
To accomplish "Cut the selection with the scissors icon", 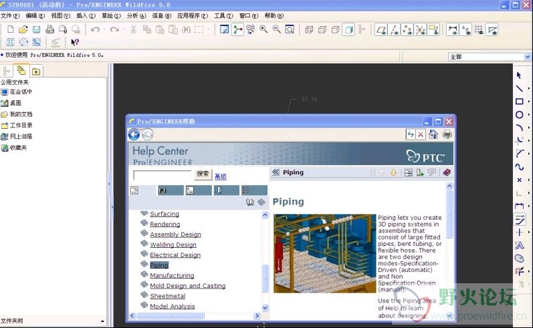I will tap(134, 29).
